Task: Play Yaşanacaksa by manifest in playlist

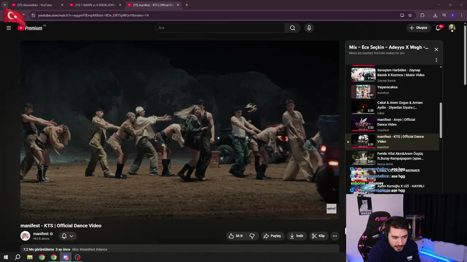Action: (393, 91)
